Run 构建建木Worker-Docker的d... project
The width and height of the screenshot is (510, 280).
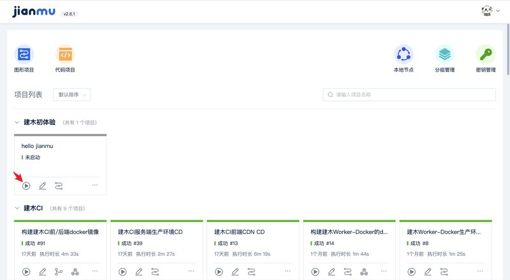[x=315, y=272]
